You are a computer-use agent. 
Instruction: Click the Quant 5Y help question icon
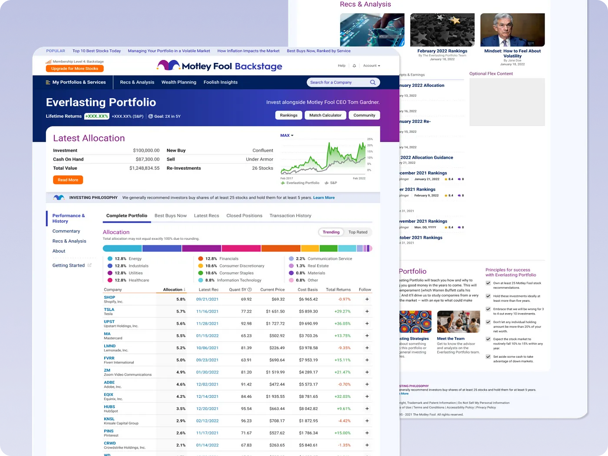[250, 290]
